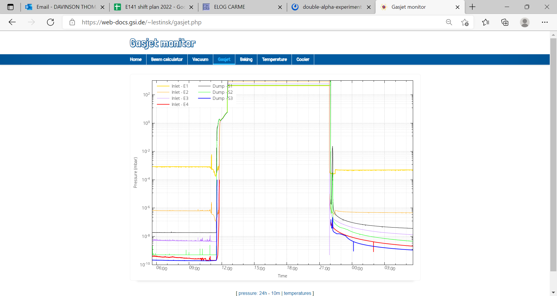Click the browser back arrow
The width and height of the screenshot is (557, 296).
pos(12,22)
